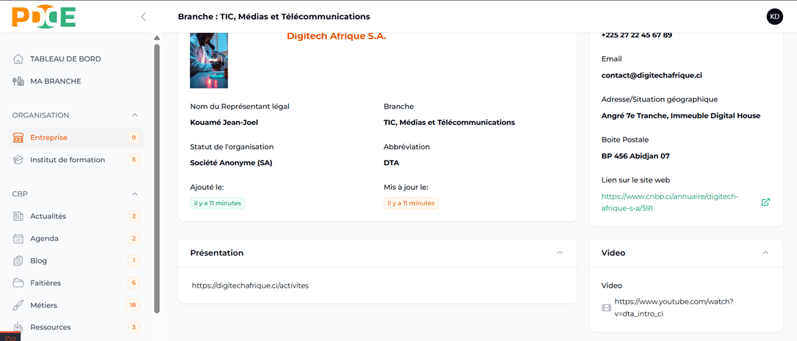This screenshot has height=341, width=797.
Task: Go to the Faitières menu item
Action: coord(45,283)
